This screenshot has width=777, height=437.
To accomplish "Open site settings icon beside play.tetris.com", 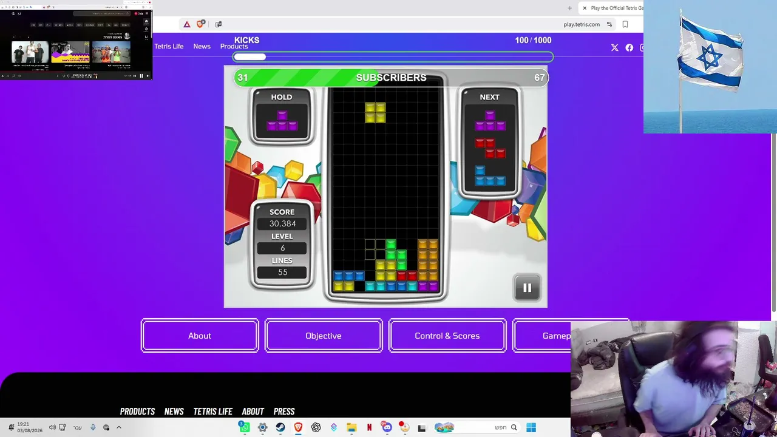I will click(609, 24).
